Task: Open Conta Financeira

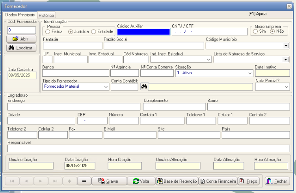Action: [x=218, y=181]
